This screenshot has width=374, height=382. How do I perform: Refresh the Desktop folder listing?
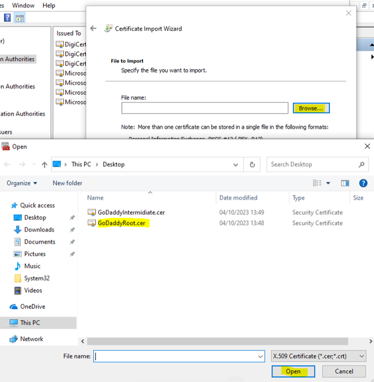(252, 165)
